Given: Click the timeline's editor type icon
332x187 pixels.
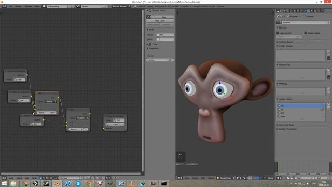Looking at the screenshot, I should pos(279,178).
